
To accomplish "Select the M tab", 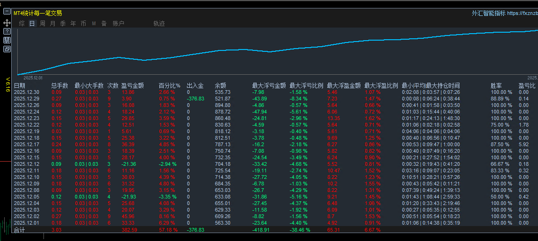I will (x=93, y=24).
